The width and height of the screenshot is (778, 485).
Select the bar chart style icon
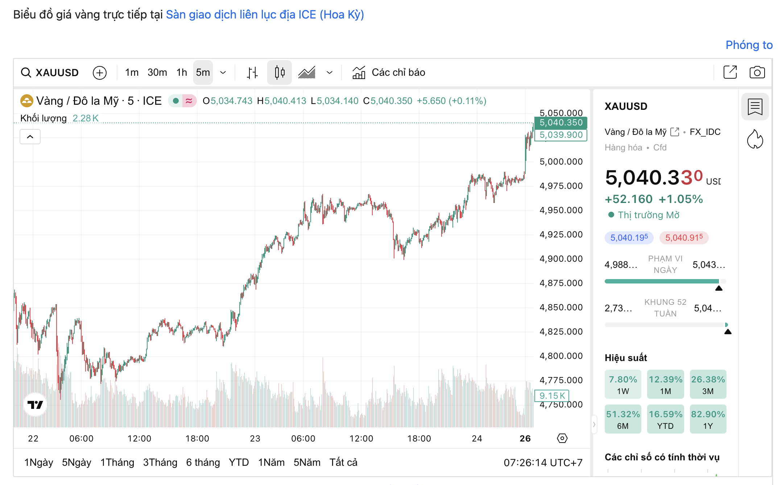pyautogui.click(x=252, y=72)
